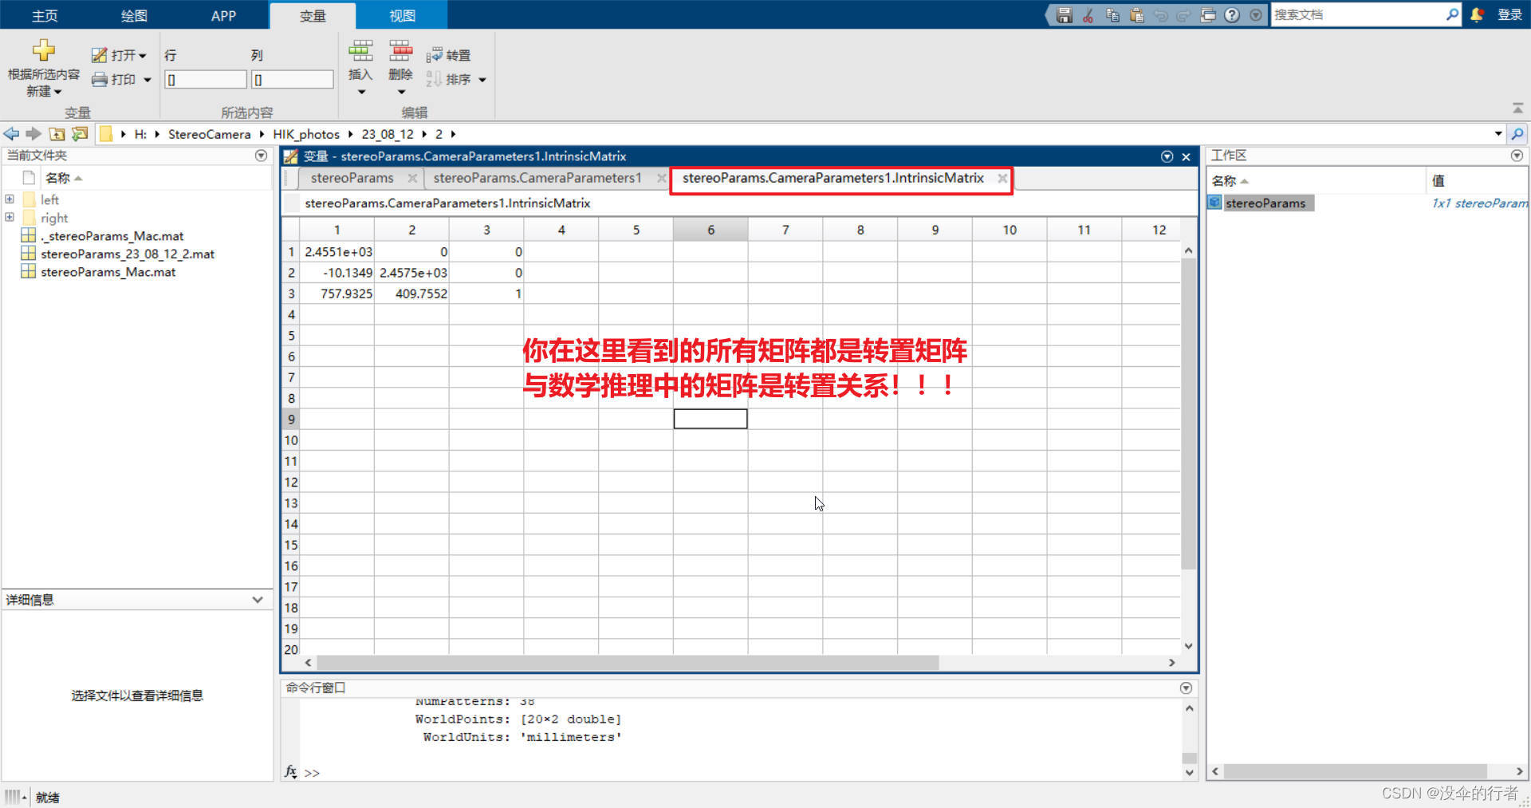Open the 当前文件夹 panel actions menu
1531x808 pixels.
pos(261,156)
